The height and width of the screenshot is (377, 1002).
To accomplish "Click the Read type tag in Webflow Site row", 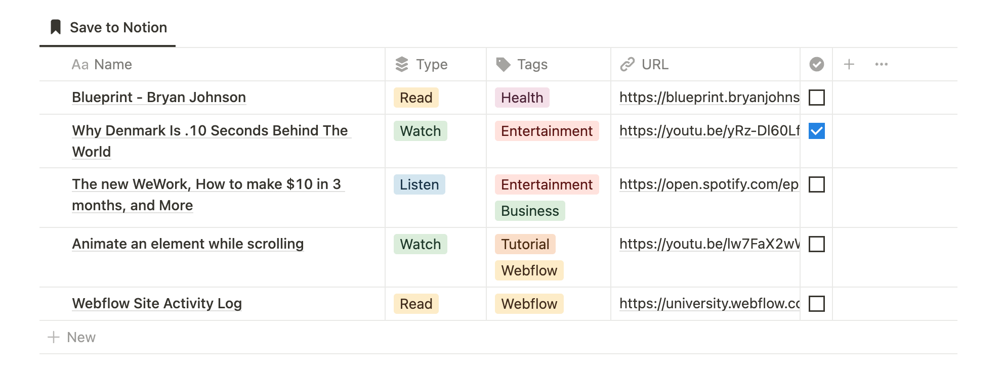I will [416, 304].
